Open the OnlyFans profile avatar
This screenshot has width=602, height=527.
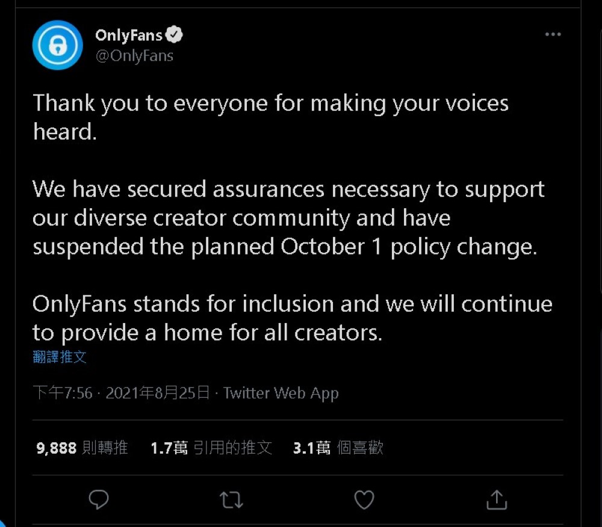coord(57,46)
